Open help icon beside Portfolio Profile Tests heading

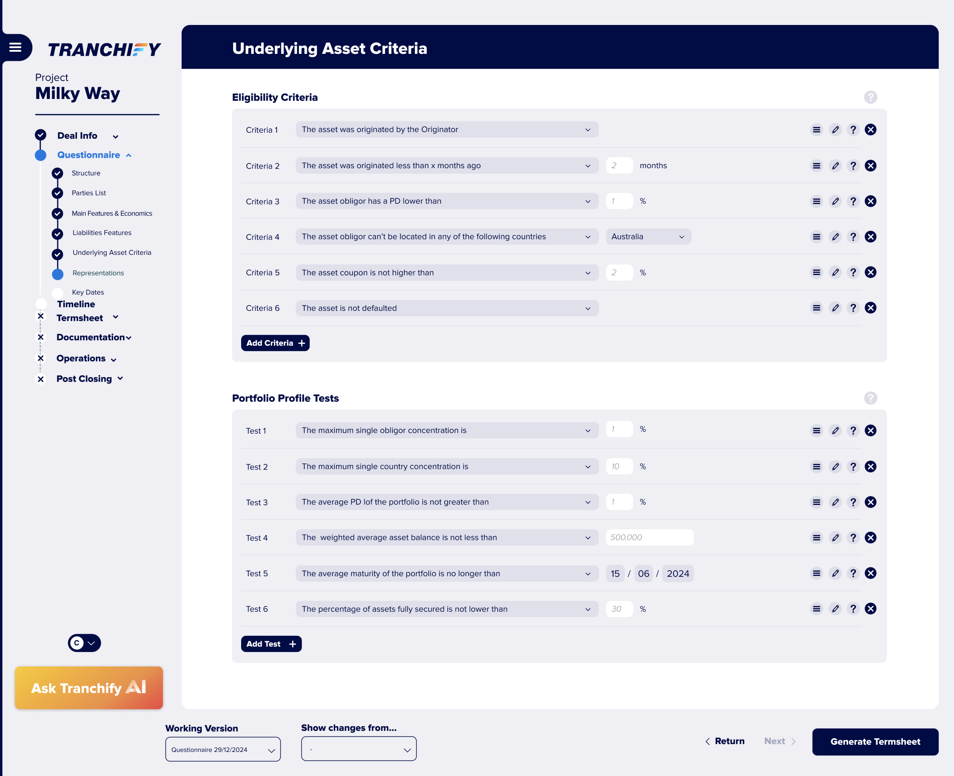[870, 398]
